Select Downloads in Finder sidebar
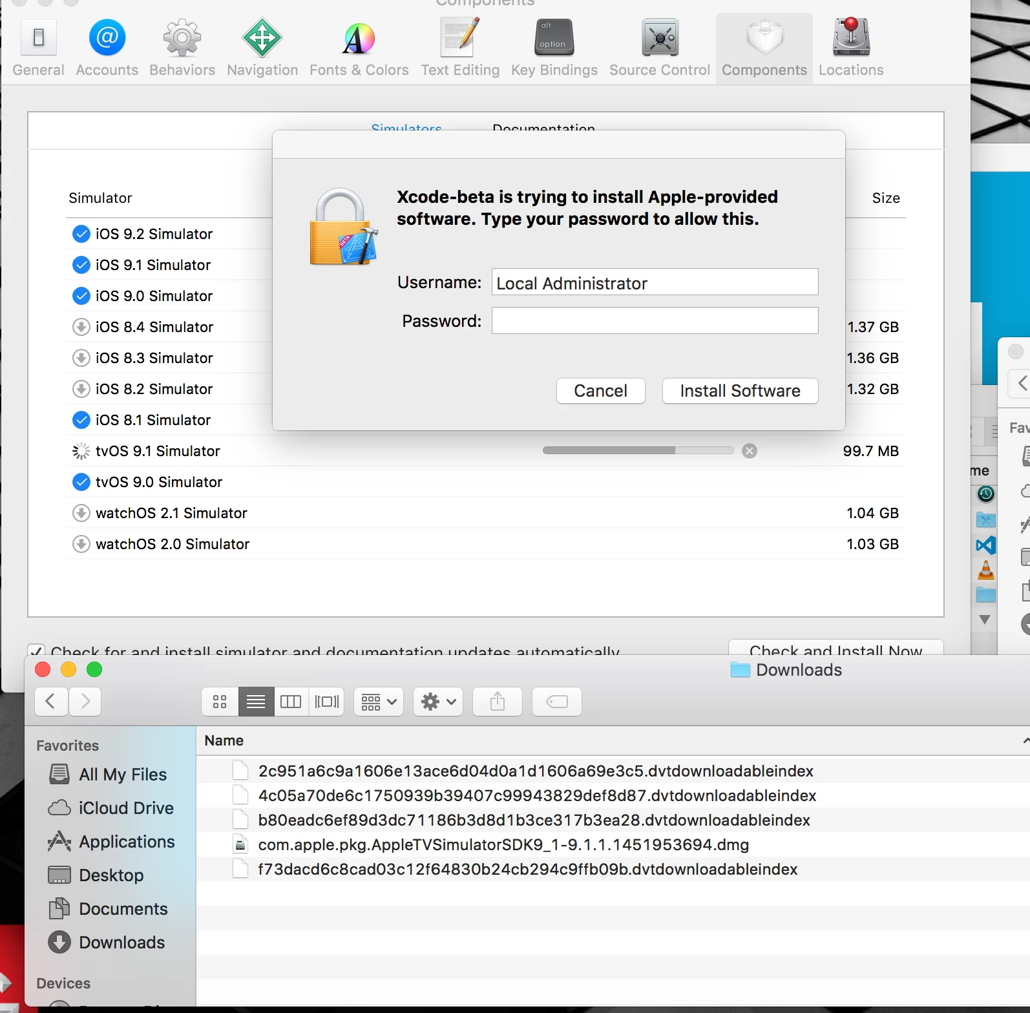Screen dimensions: 1030x1013 click(107, 943)
